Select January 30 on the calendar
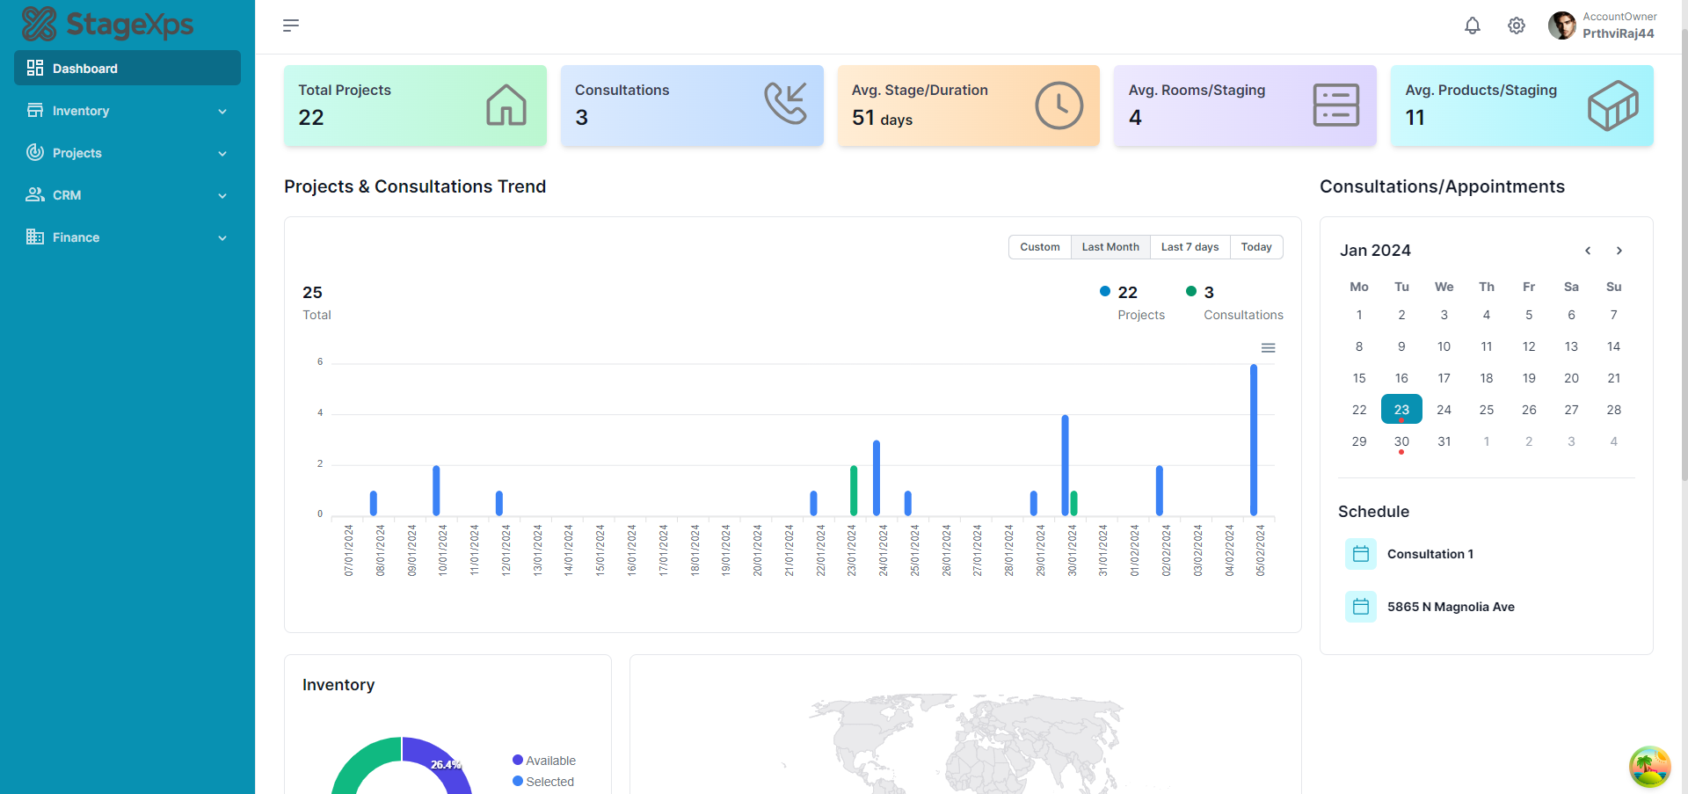 pos(1401,441)
